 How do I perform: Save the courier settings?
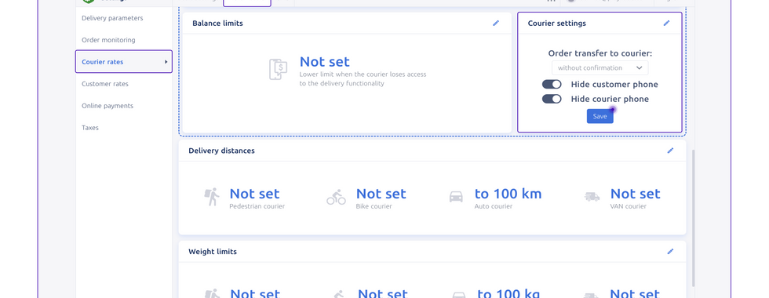tap(600, 116)
